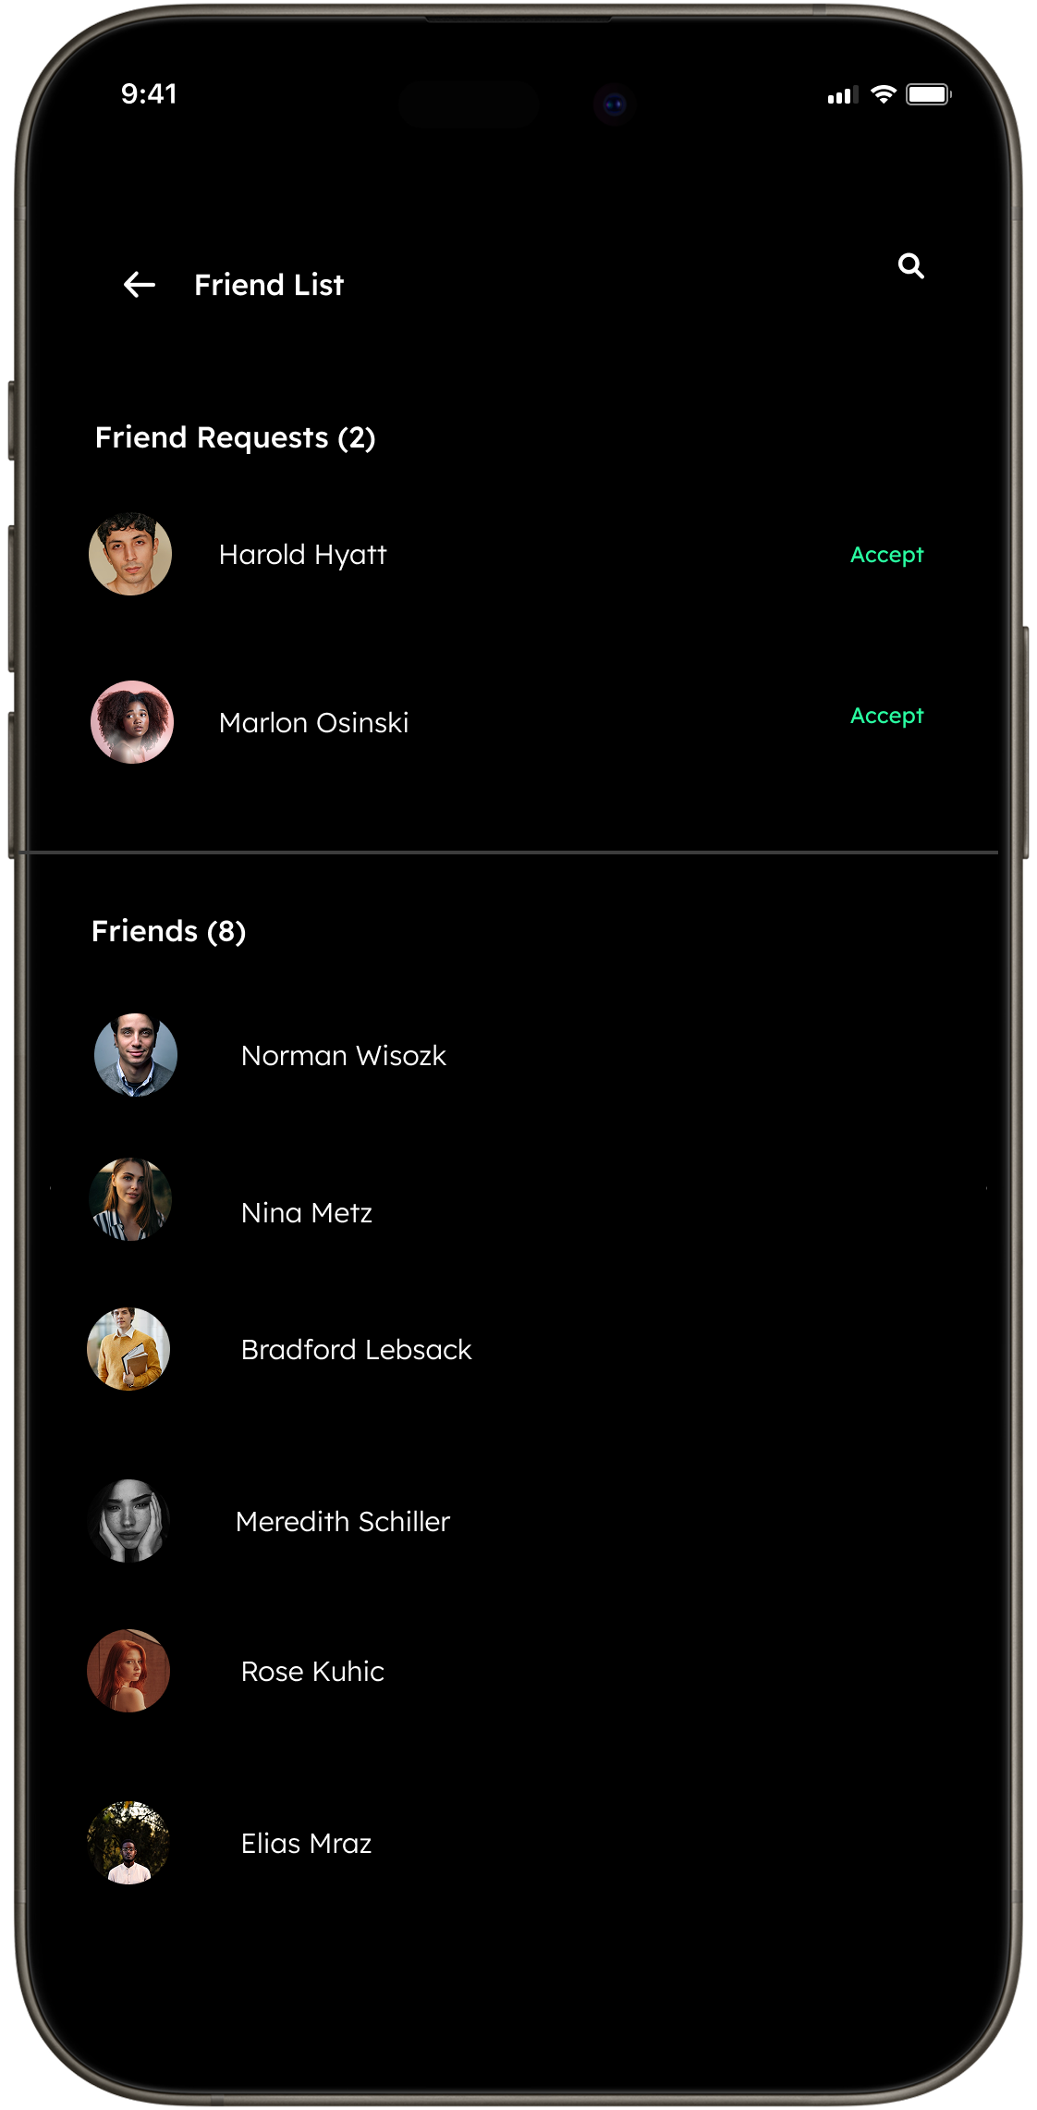Open Bradford Lebsack's name entry
The width and height of the screenshot is (1037, 2110).
tap(357, 1350)
